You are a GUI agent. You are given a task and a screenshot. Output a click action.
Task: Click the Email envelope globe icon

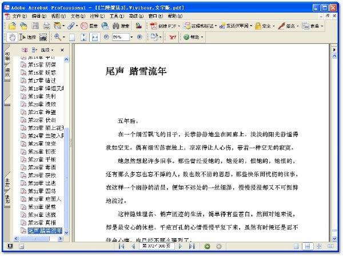pos(105,26)
